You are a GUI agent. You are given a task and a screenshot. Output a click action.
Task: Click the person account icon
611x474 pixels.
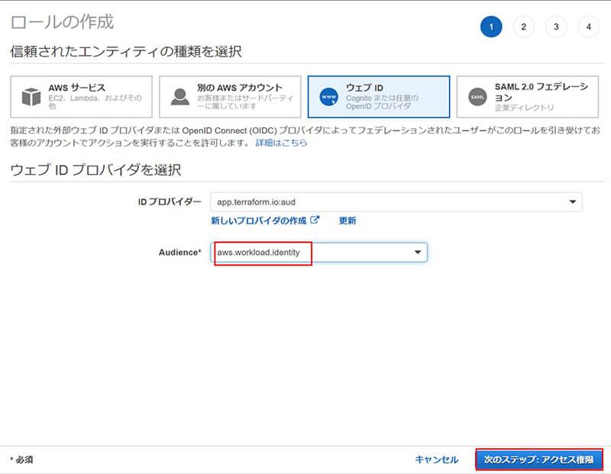180,97
